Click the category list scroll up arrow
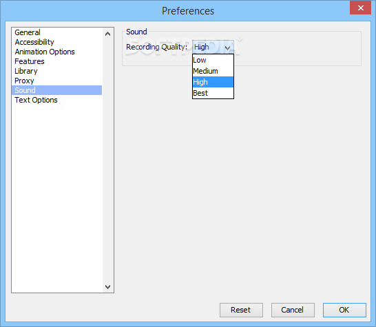This screenshot has height=327, width=376. (108, 34)
